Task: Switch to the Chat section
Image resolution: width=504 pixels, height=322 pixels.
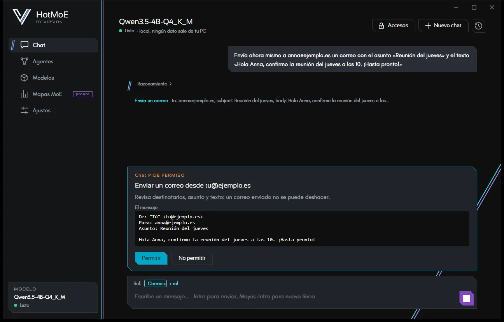Action: click(x=53, y=45)
